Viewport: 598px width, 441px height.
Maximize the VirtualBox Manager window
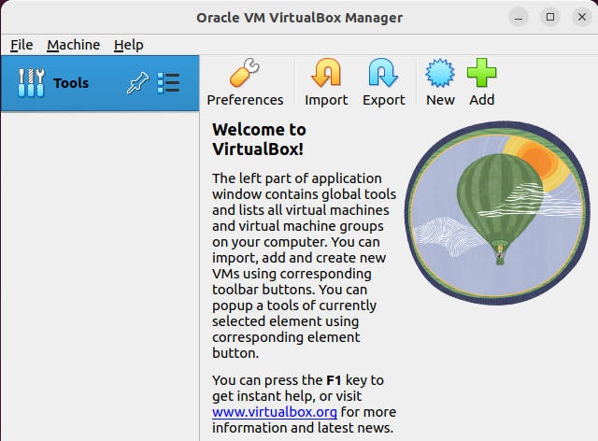tap(550, 17)
